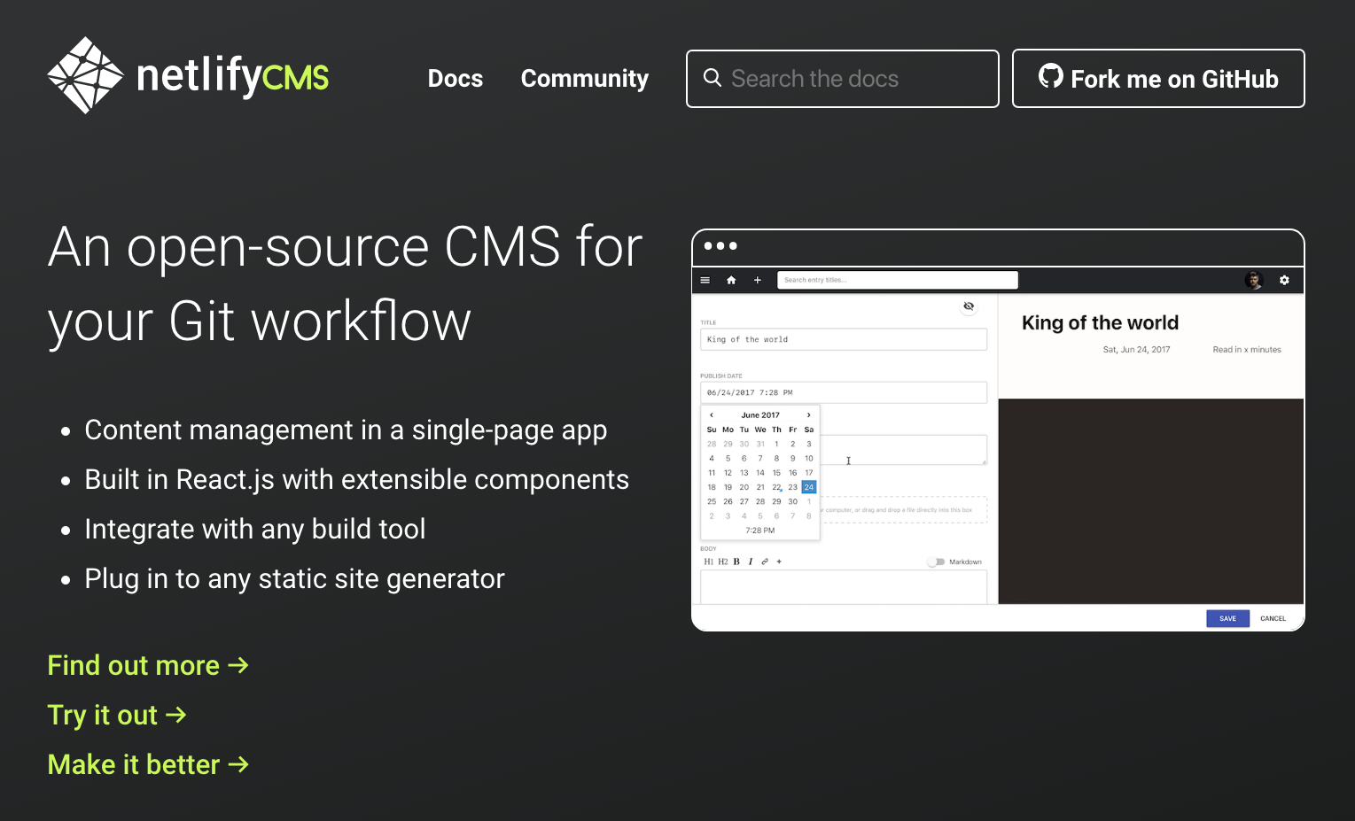This screenshot has height=821, width=1355.
Task: Click the Search entry titles field
Action: (898, 280)
